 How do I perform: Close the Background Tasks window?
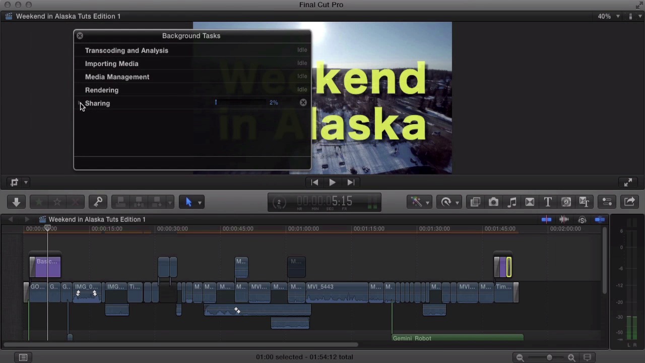pyautogui.click(x=80, y=36)
